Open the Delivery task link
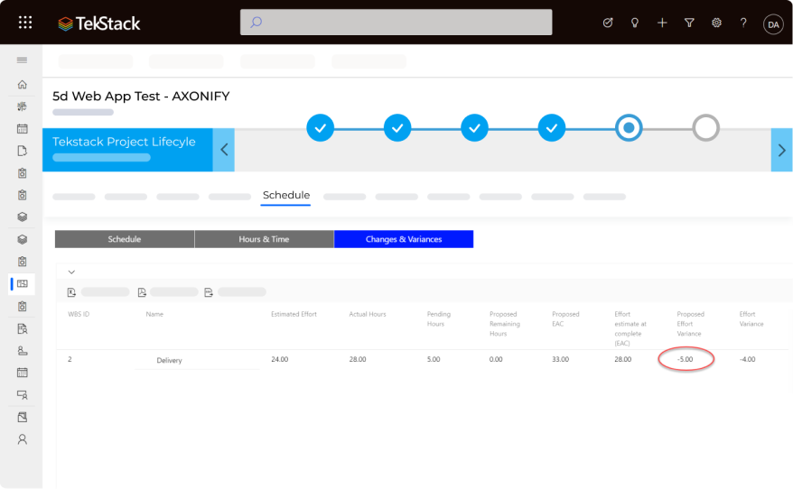793x489 pixels. tap(169, 360)
